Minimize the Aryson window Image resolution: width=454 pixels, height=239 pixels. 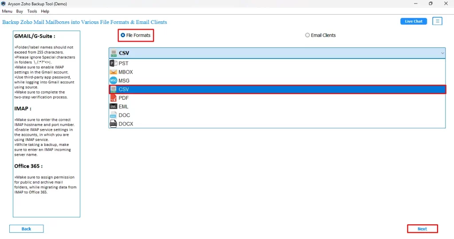[416, 4]
